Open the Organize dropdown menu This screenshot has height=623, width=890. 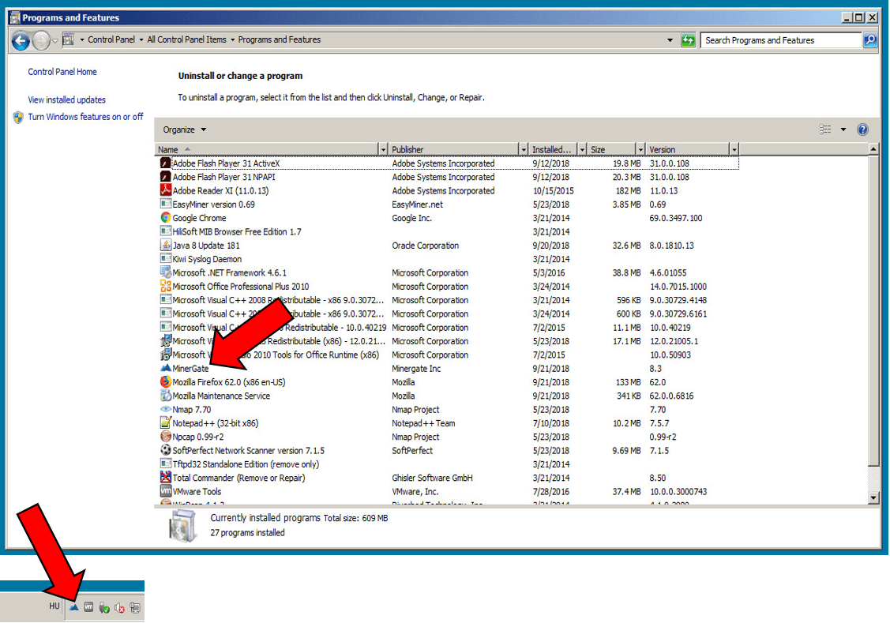185,129
